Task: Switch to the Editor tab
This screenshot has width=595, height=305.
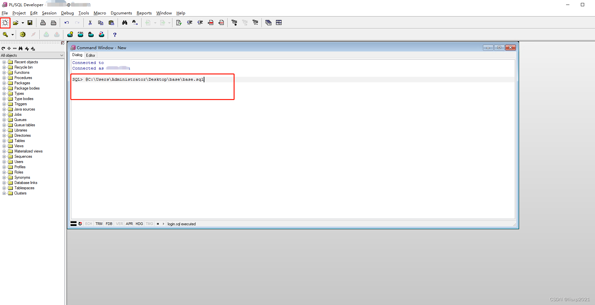Action: (x=91, y=55)
